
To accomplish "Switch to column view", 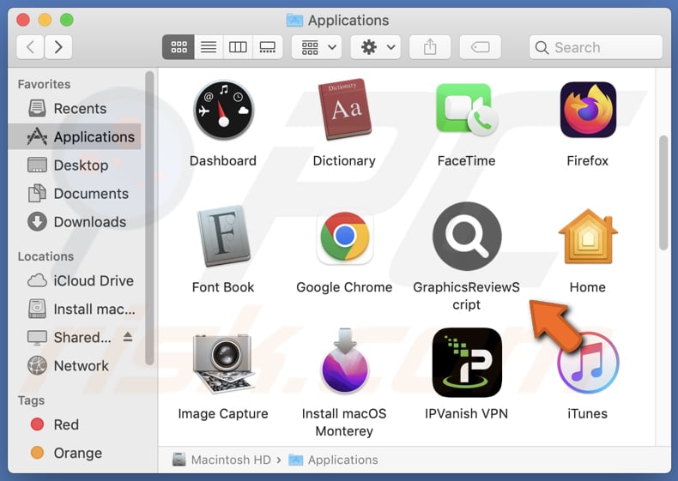I will point(238,46).
